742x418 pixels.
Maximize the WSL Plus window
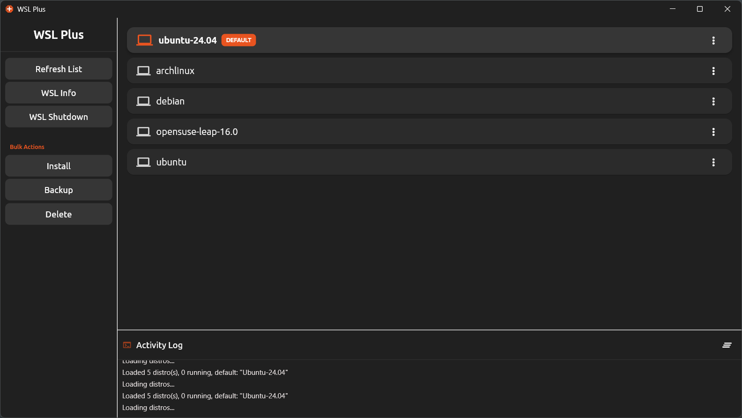coord(700,9)
